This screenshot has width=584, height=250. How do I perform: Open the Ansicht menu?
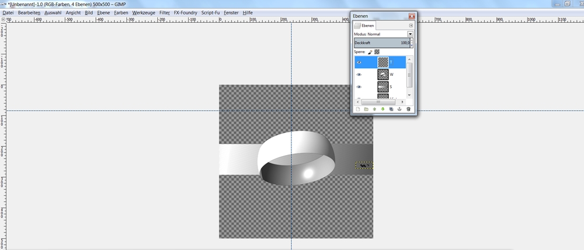[x=74, y=13]
